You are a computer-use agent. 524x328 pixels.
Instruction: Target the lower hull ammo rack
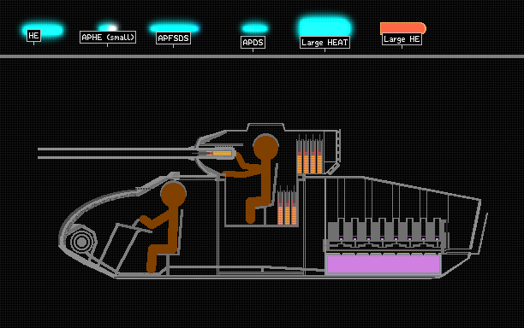pos(288,206)
